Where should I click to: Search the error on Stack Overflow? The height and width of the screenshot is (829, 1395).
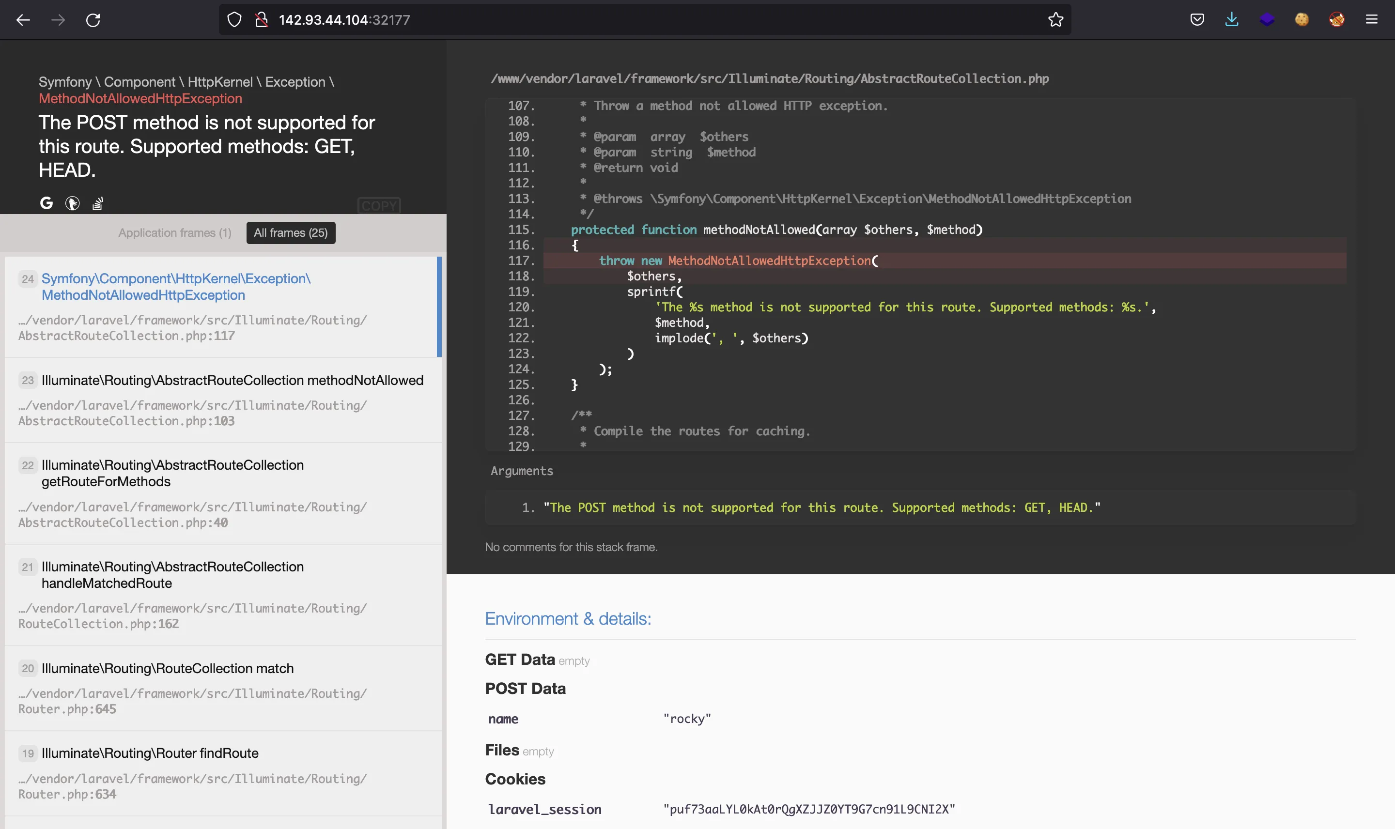(x=98, y=203)
